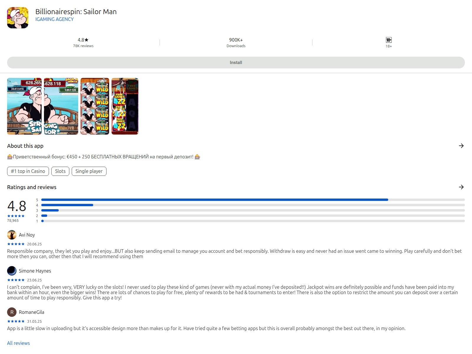
Task: Click the 5-star rating bar
Action: point(253,200)
